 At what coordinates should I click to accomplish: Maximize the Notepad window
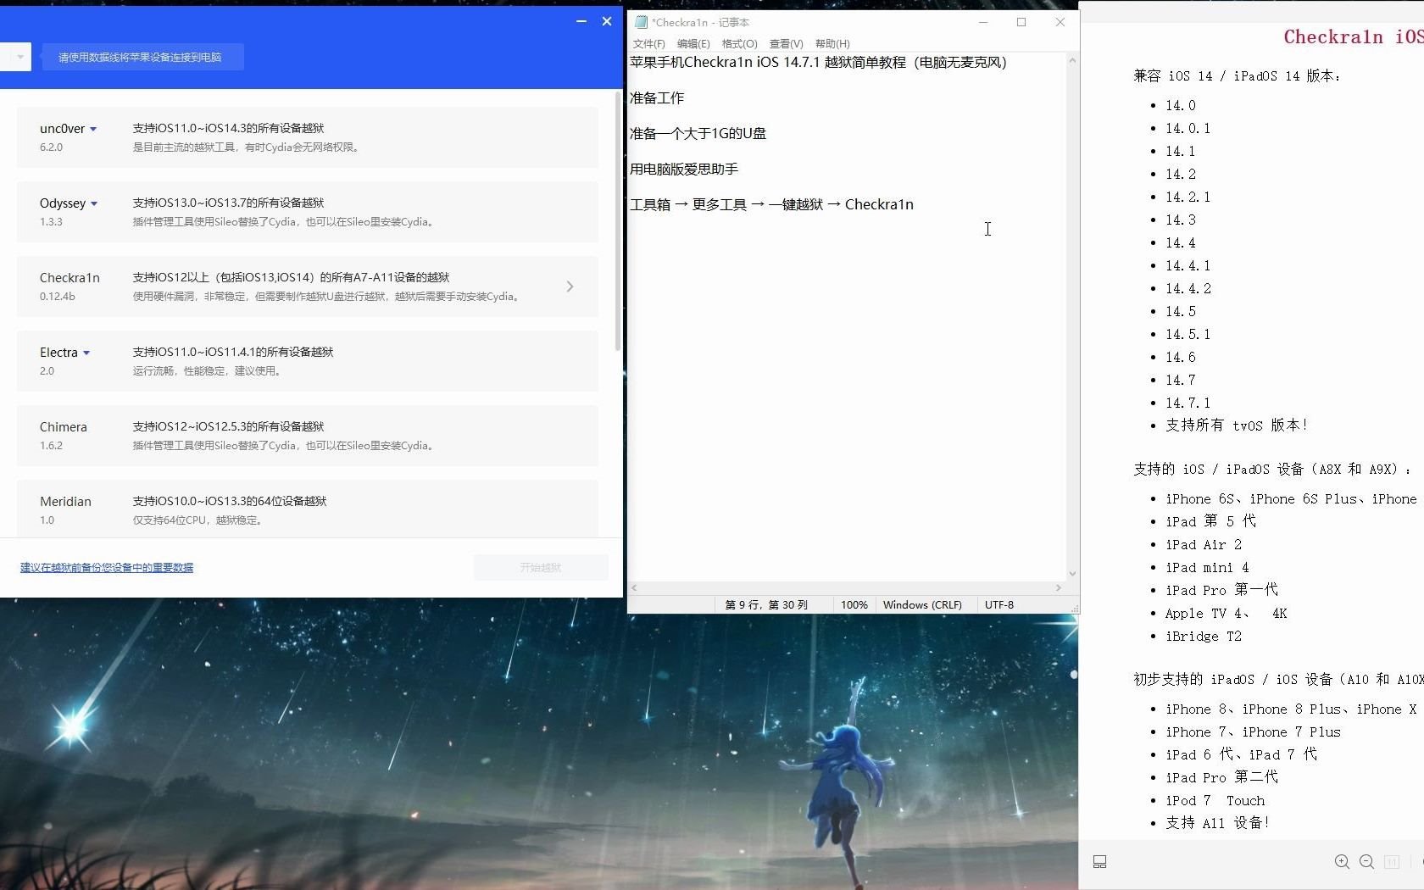pyautogui.click(x=1021, y=22)
